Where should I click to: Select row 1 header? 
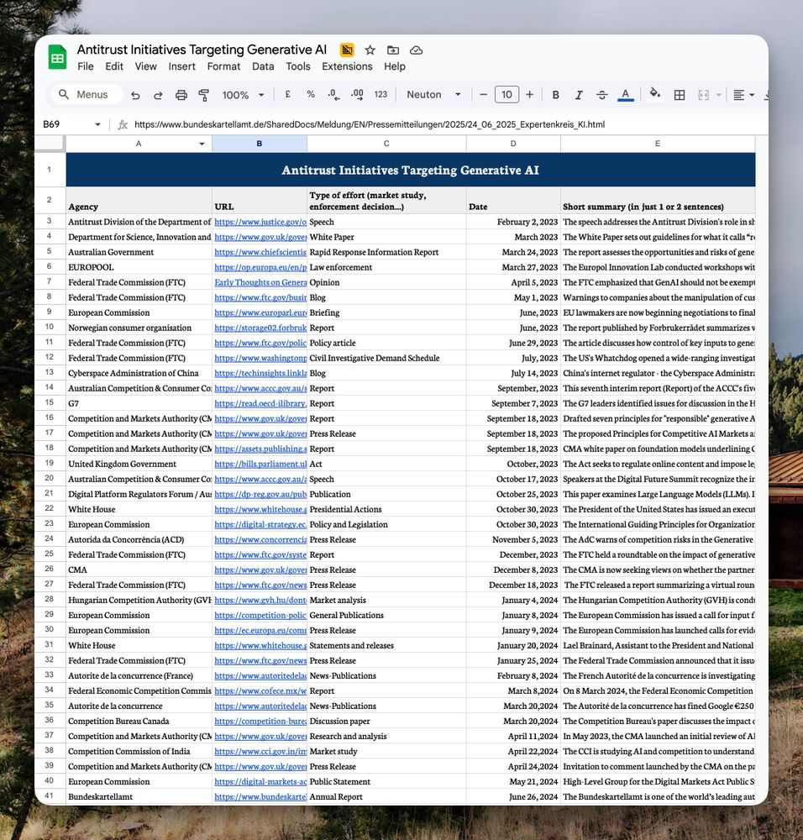coord(50,170)
